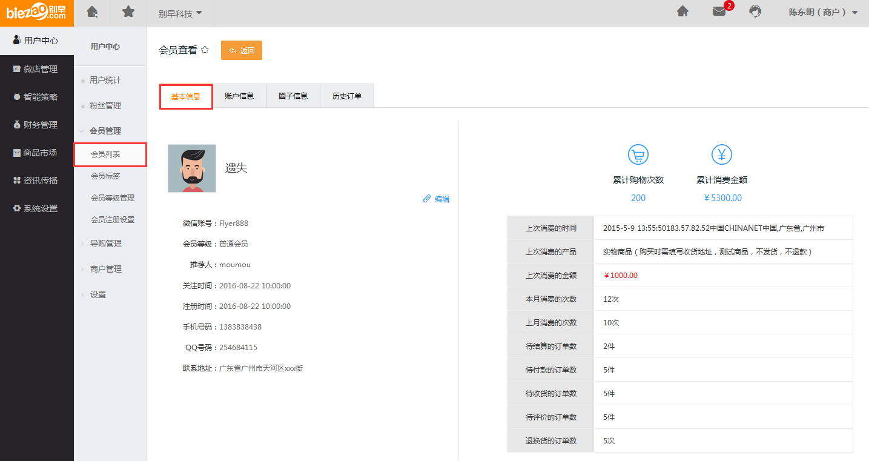Image resolution: width=869 pixels, height=461 pixels.
Task: Select 会员标签 in the sidebar
Action: [105, 176]
